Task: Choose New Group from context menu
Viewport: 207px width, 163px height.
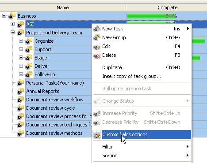Action: click(x=142, y=37)
